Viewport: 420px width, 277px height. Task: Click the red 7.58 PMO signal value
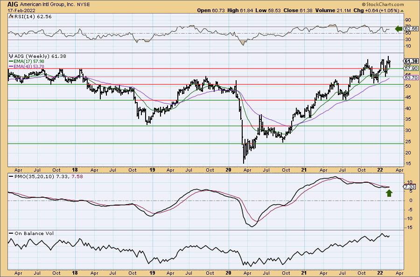[x=77, y=177]
